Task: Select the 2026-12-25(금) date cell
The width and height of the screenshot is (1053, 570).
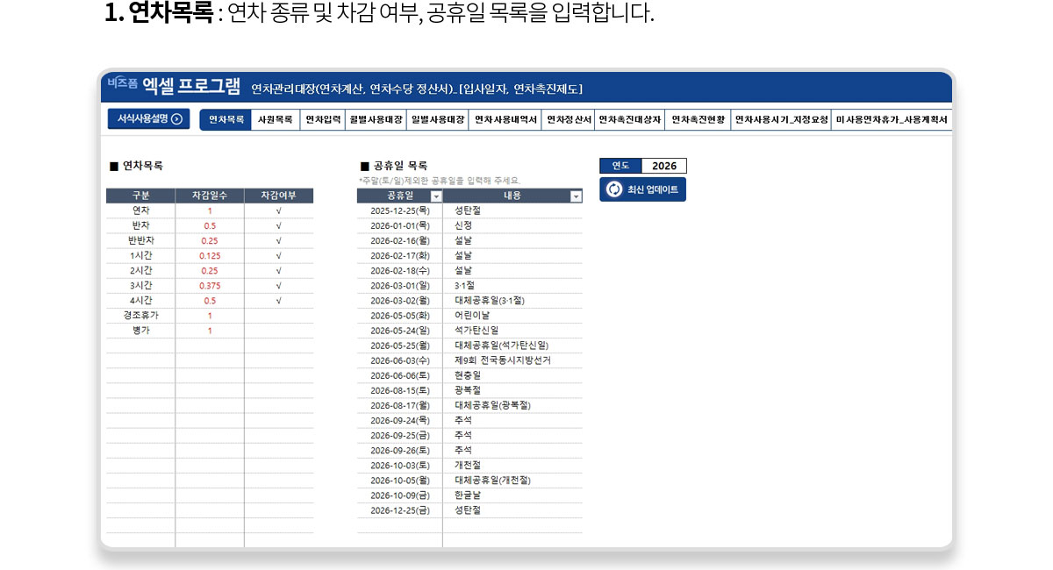Action: pyautogui.click(x=399, y=509)
